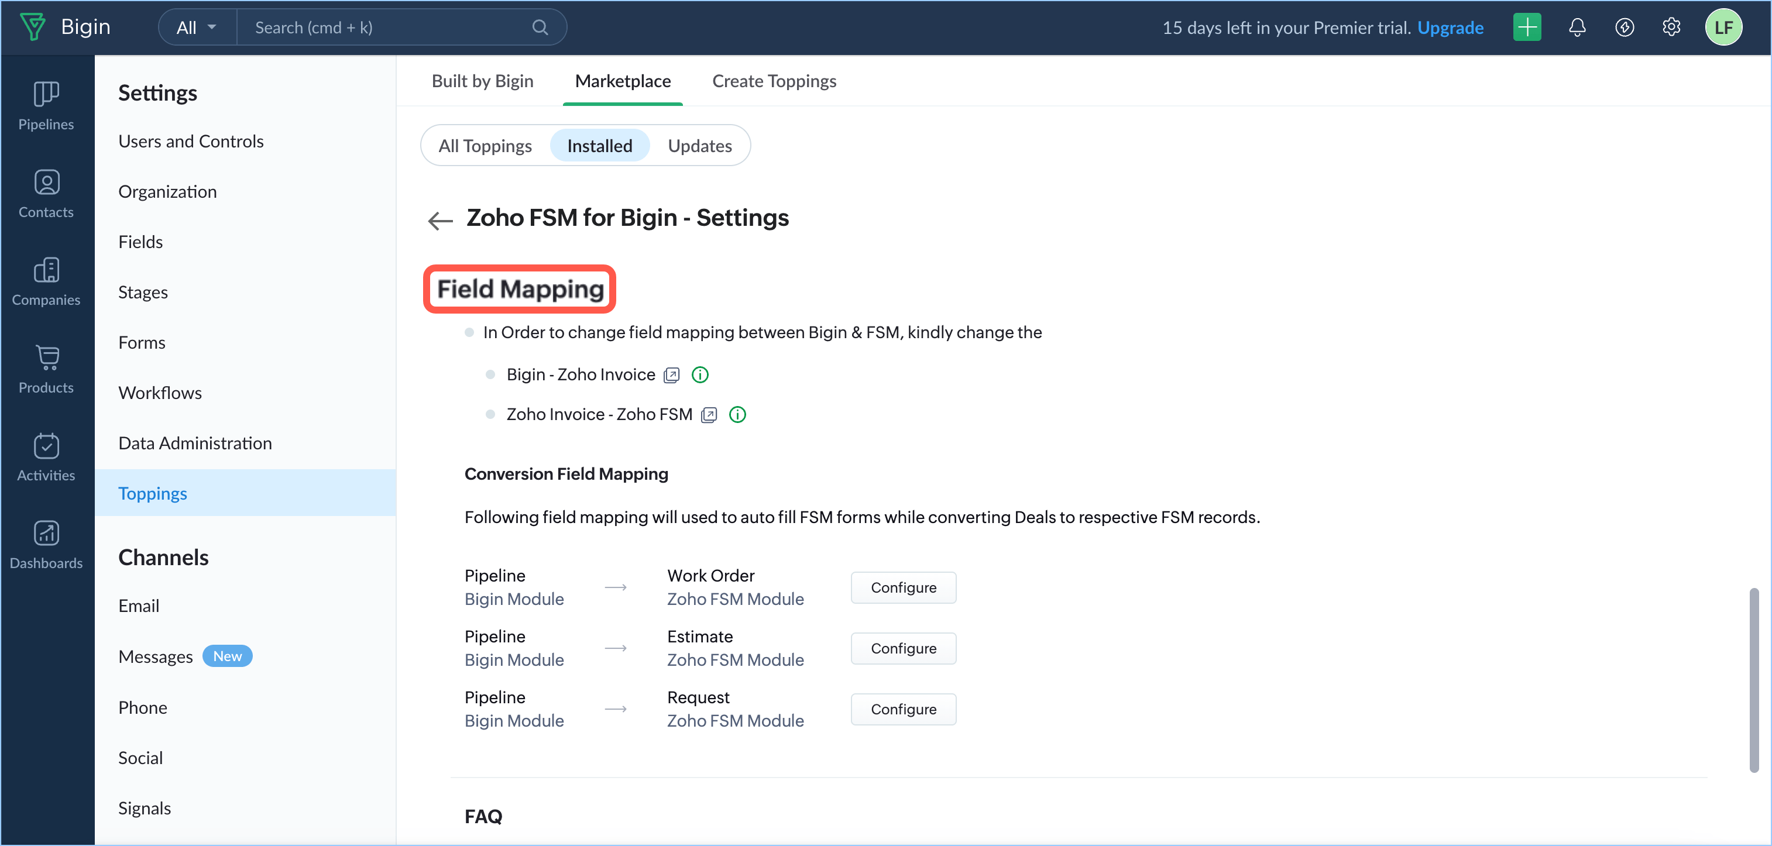
Task: Open the Dashboards module
Action: 46,545
